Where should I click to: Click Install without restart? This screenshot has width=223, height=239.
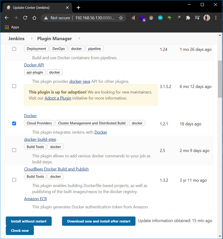(29, 221)
